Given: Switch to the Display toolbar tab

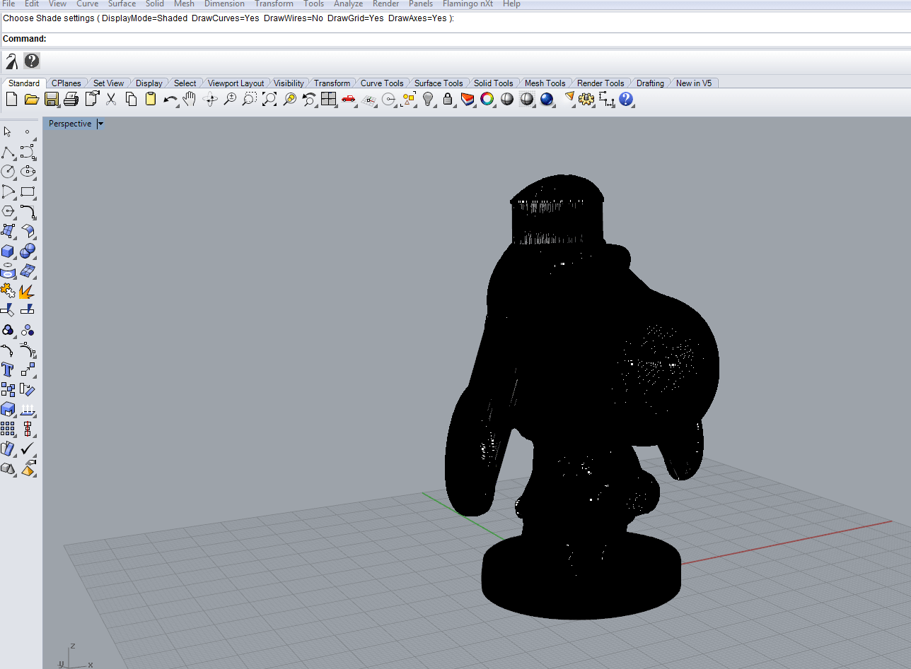Looking at the screenshot, I should [149, 83].
